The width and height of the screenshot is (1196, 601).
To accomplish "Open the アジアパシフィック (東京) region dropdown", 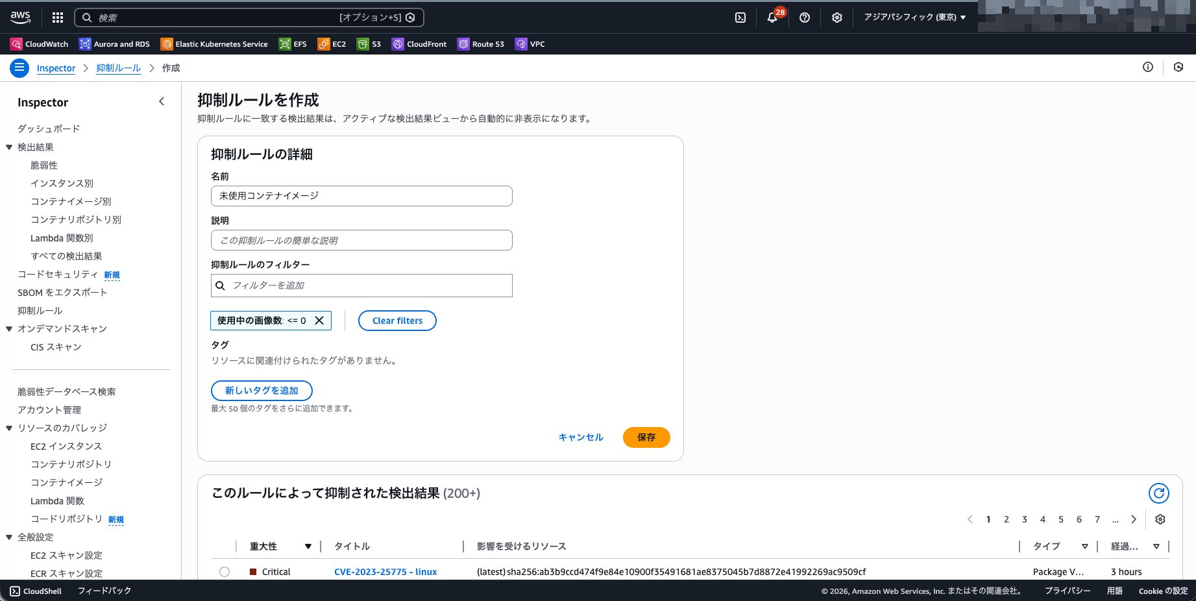I will (x=914, y=18).
